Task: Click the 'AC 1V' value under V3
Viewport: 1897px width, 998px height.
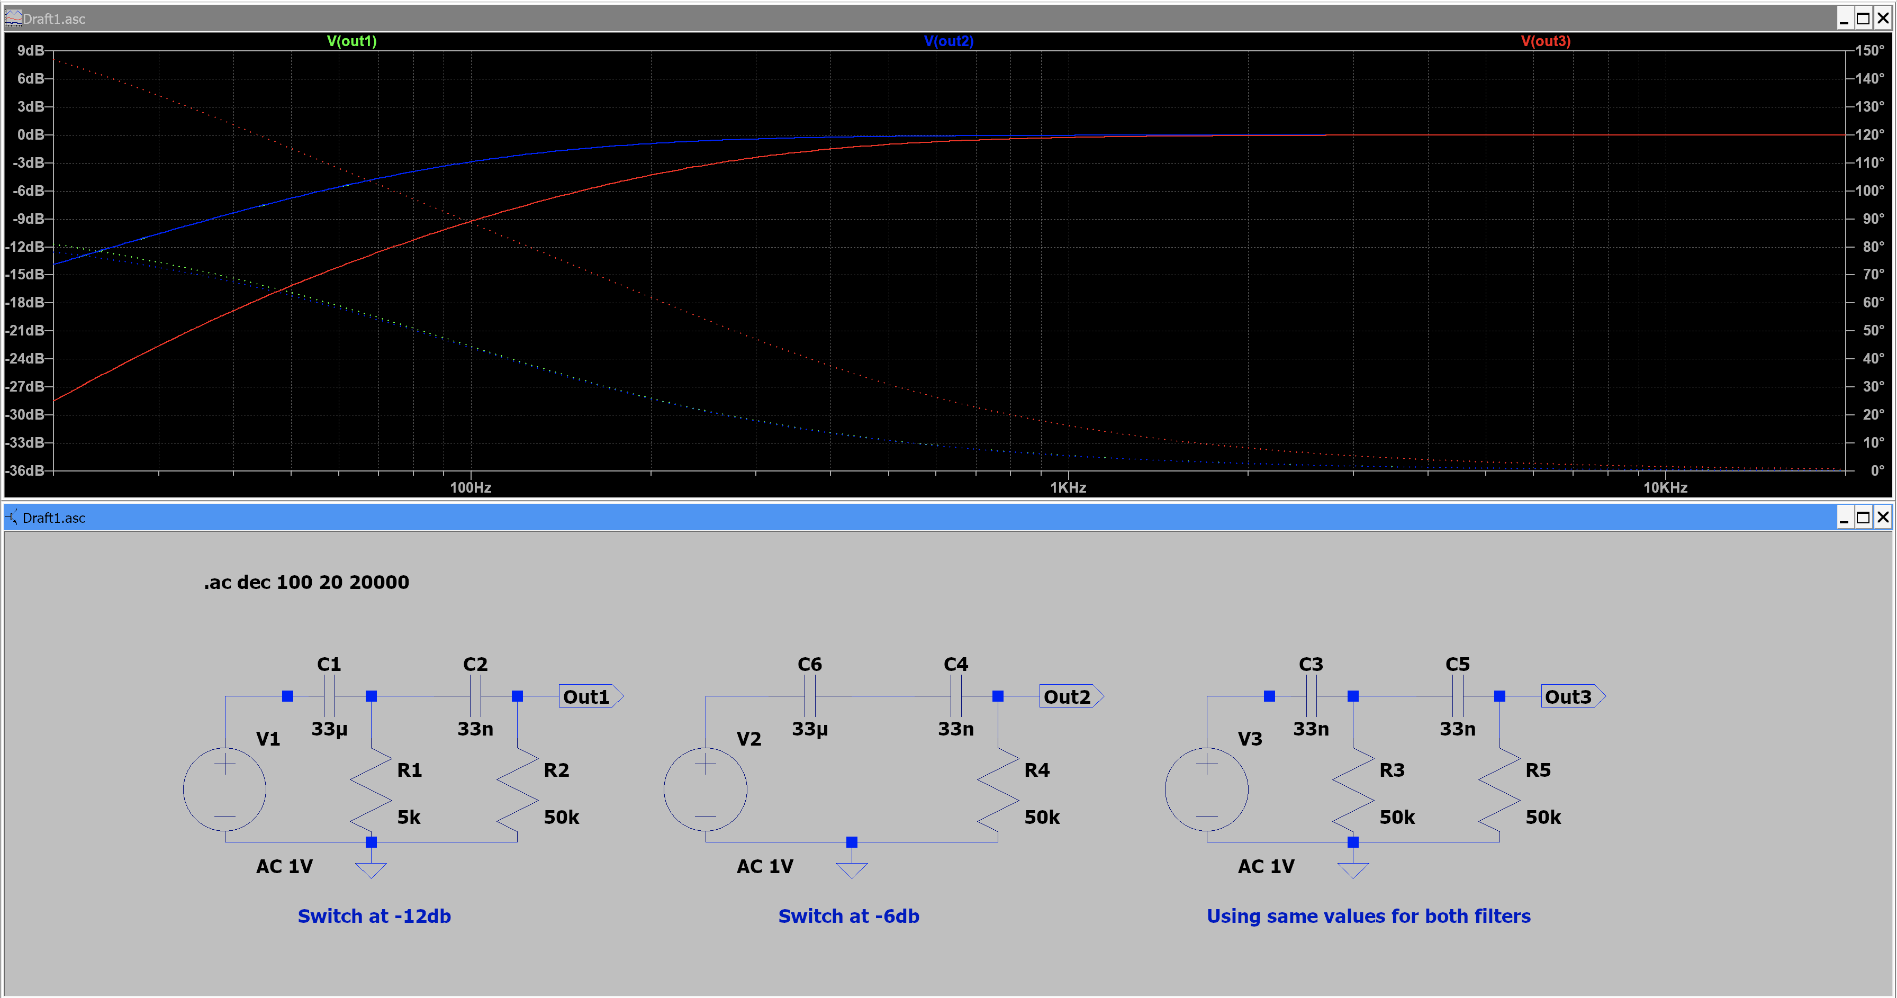Action: pyautogui.click(x=1266, y=866)
